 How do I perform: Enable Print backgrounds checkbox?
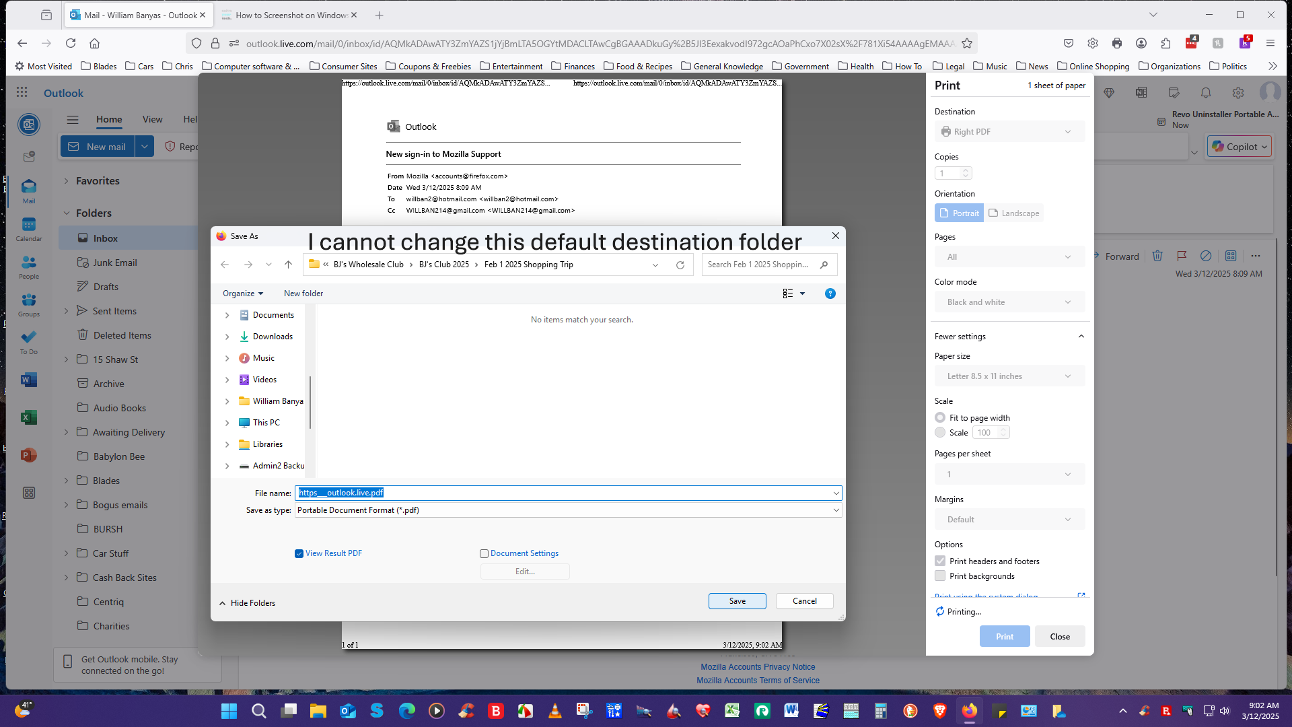tap(940, 576)
